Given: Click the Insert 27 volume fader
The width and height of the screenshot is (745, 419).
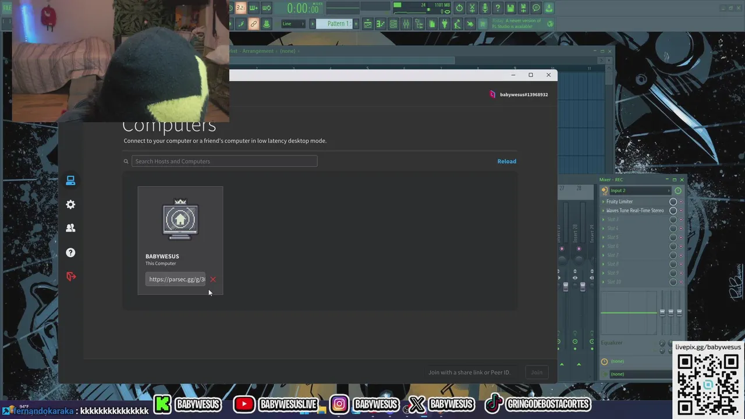Looking at the screenshot, I should [566, 287].
